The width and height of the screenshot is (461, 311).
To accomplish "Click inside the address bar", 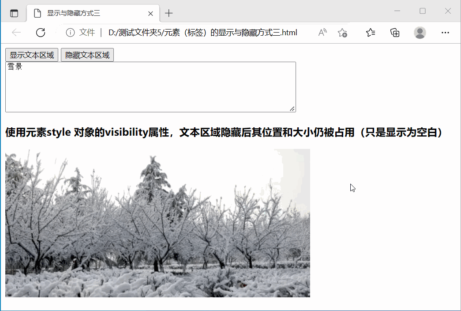I will coord(199,32).
